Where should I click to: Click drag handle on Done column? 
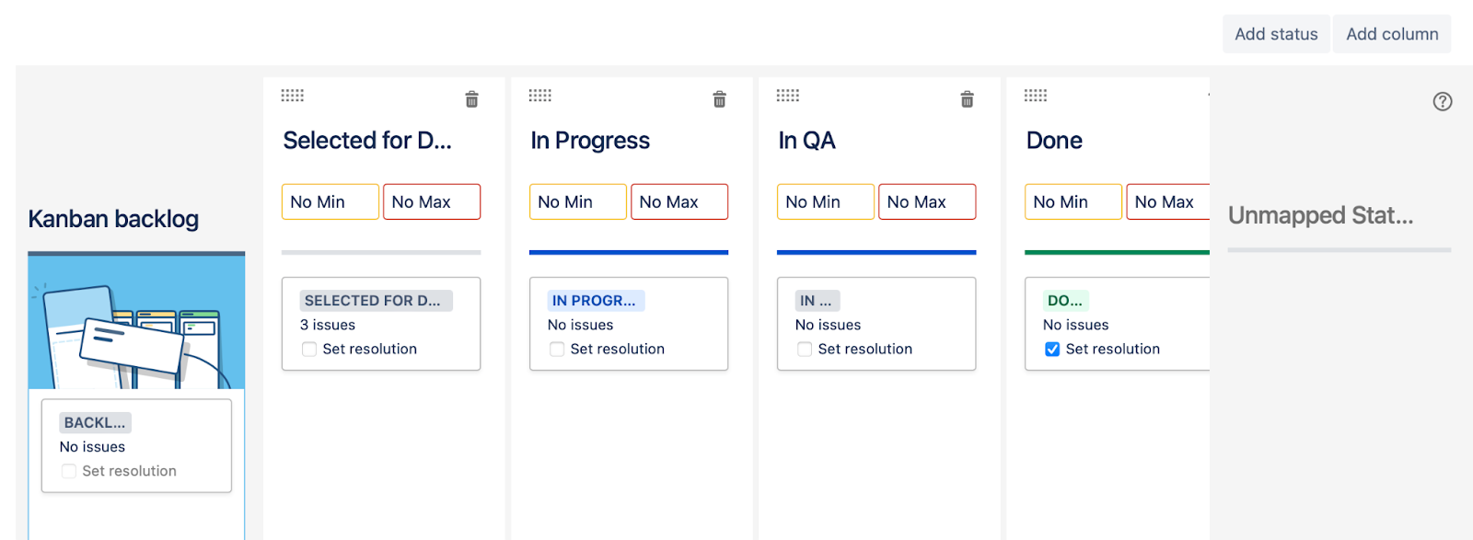click(x=1036, y=96)
